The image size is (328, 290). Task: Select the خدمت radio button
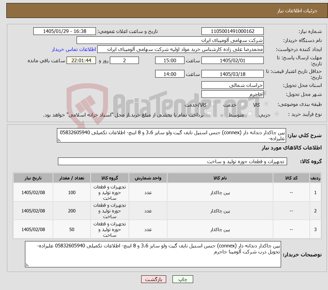(x=243, y=104)
